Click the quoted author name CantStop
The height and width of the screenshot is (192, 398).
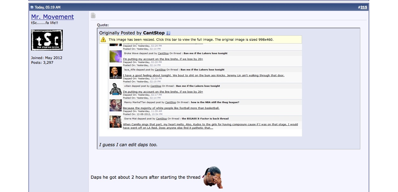coord(154,33)
